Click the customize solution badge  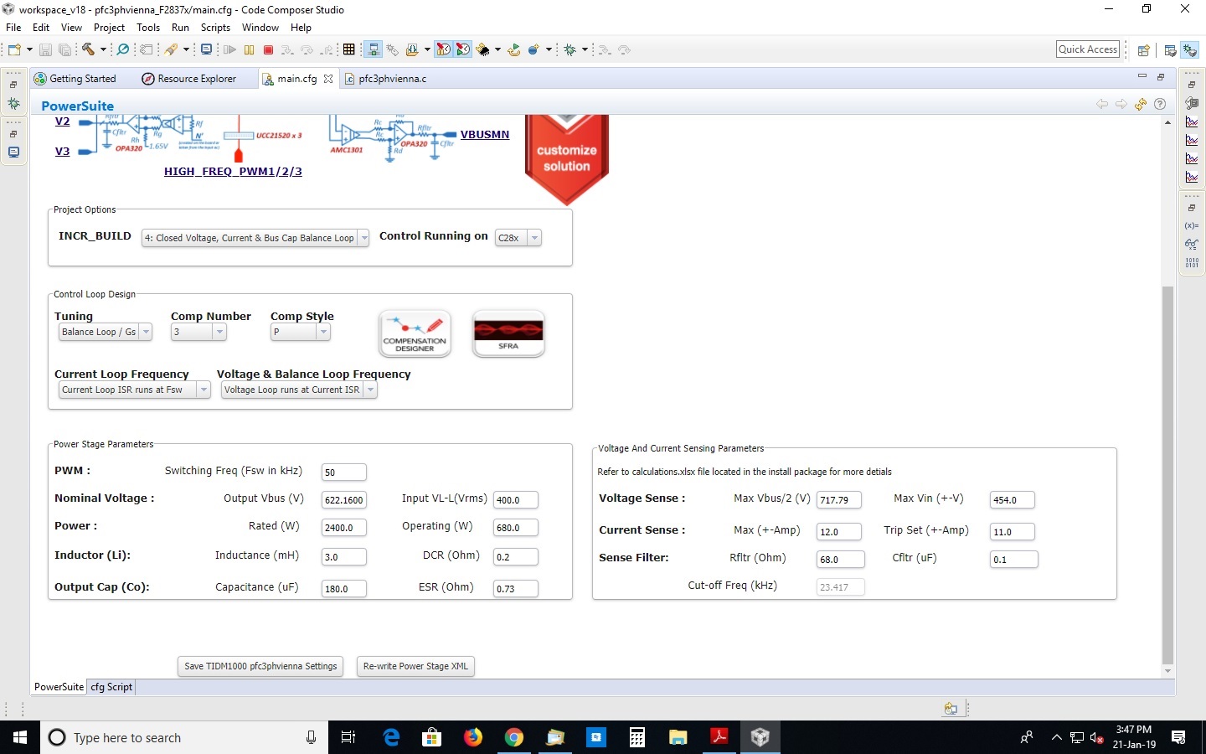(x=567, y=158)
